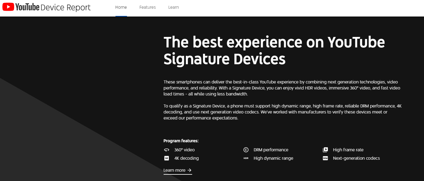Click the HDR icon

click(x=246, y=158)
